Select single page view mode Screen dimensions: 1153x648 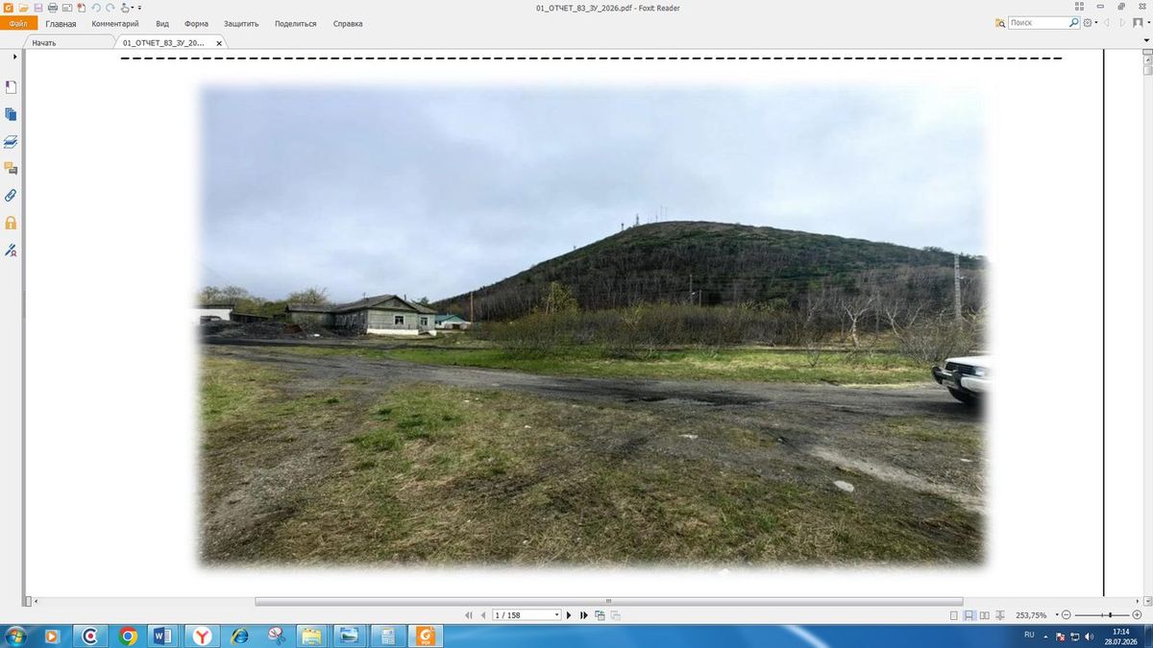pos(954,615)
